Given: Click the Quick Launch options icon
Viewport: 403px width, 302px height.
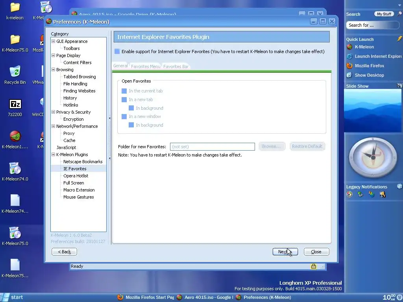Looking at the screenshot, I should click(x=399, y=39).
